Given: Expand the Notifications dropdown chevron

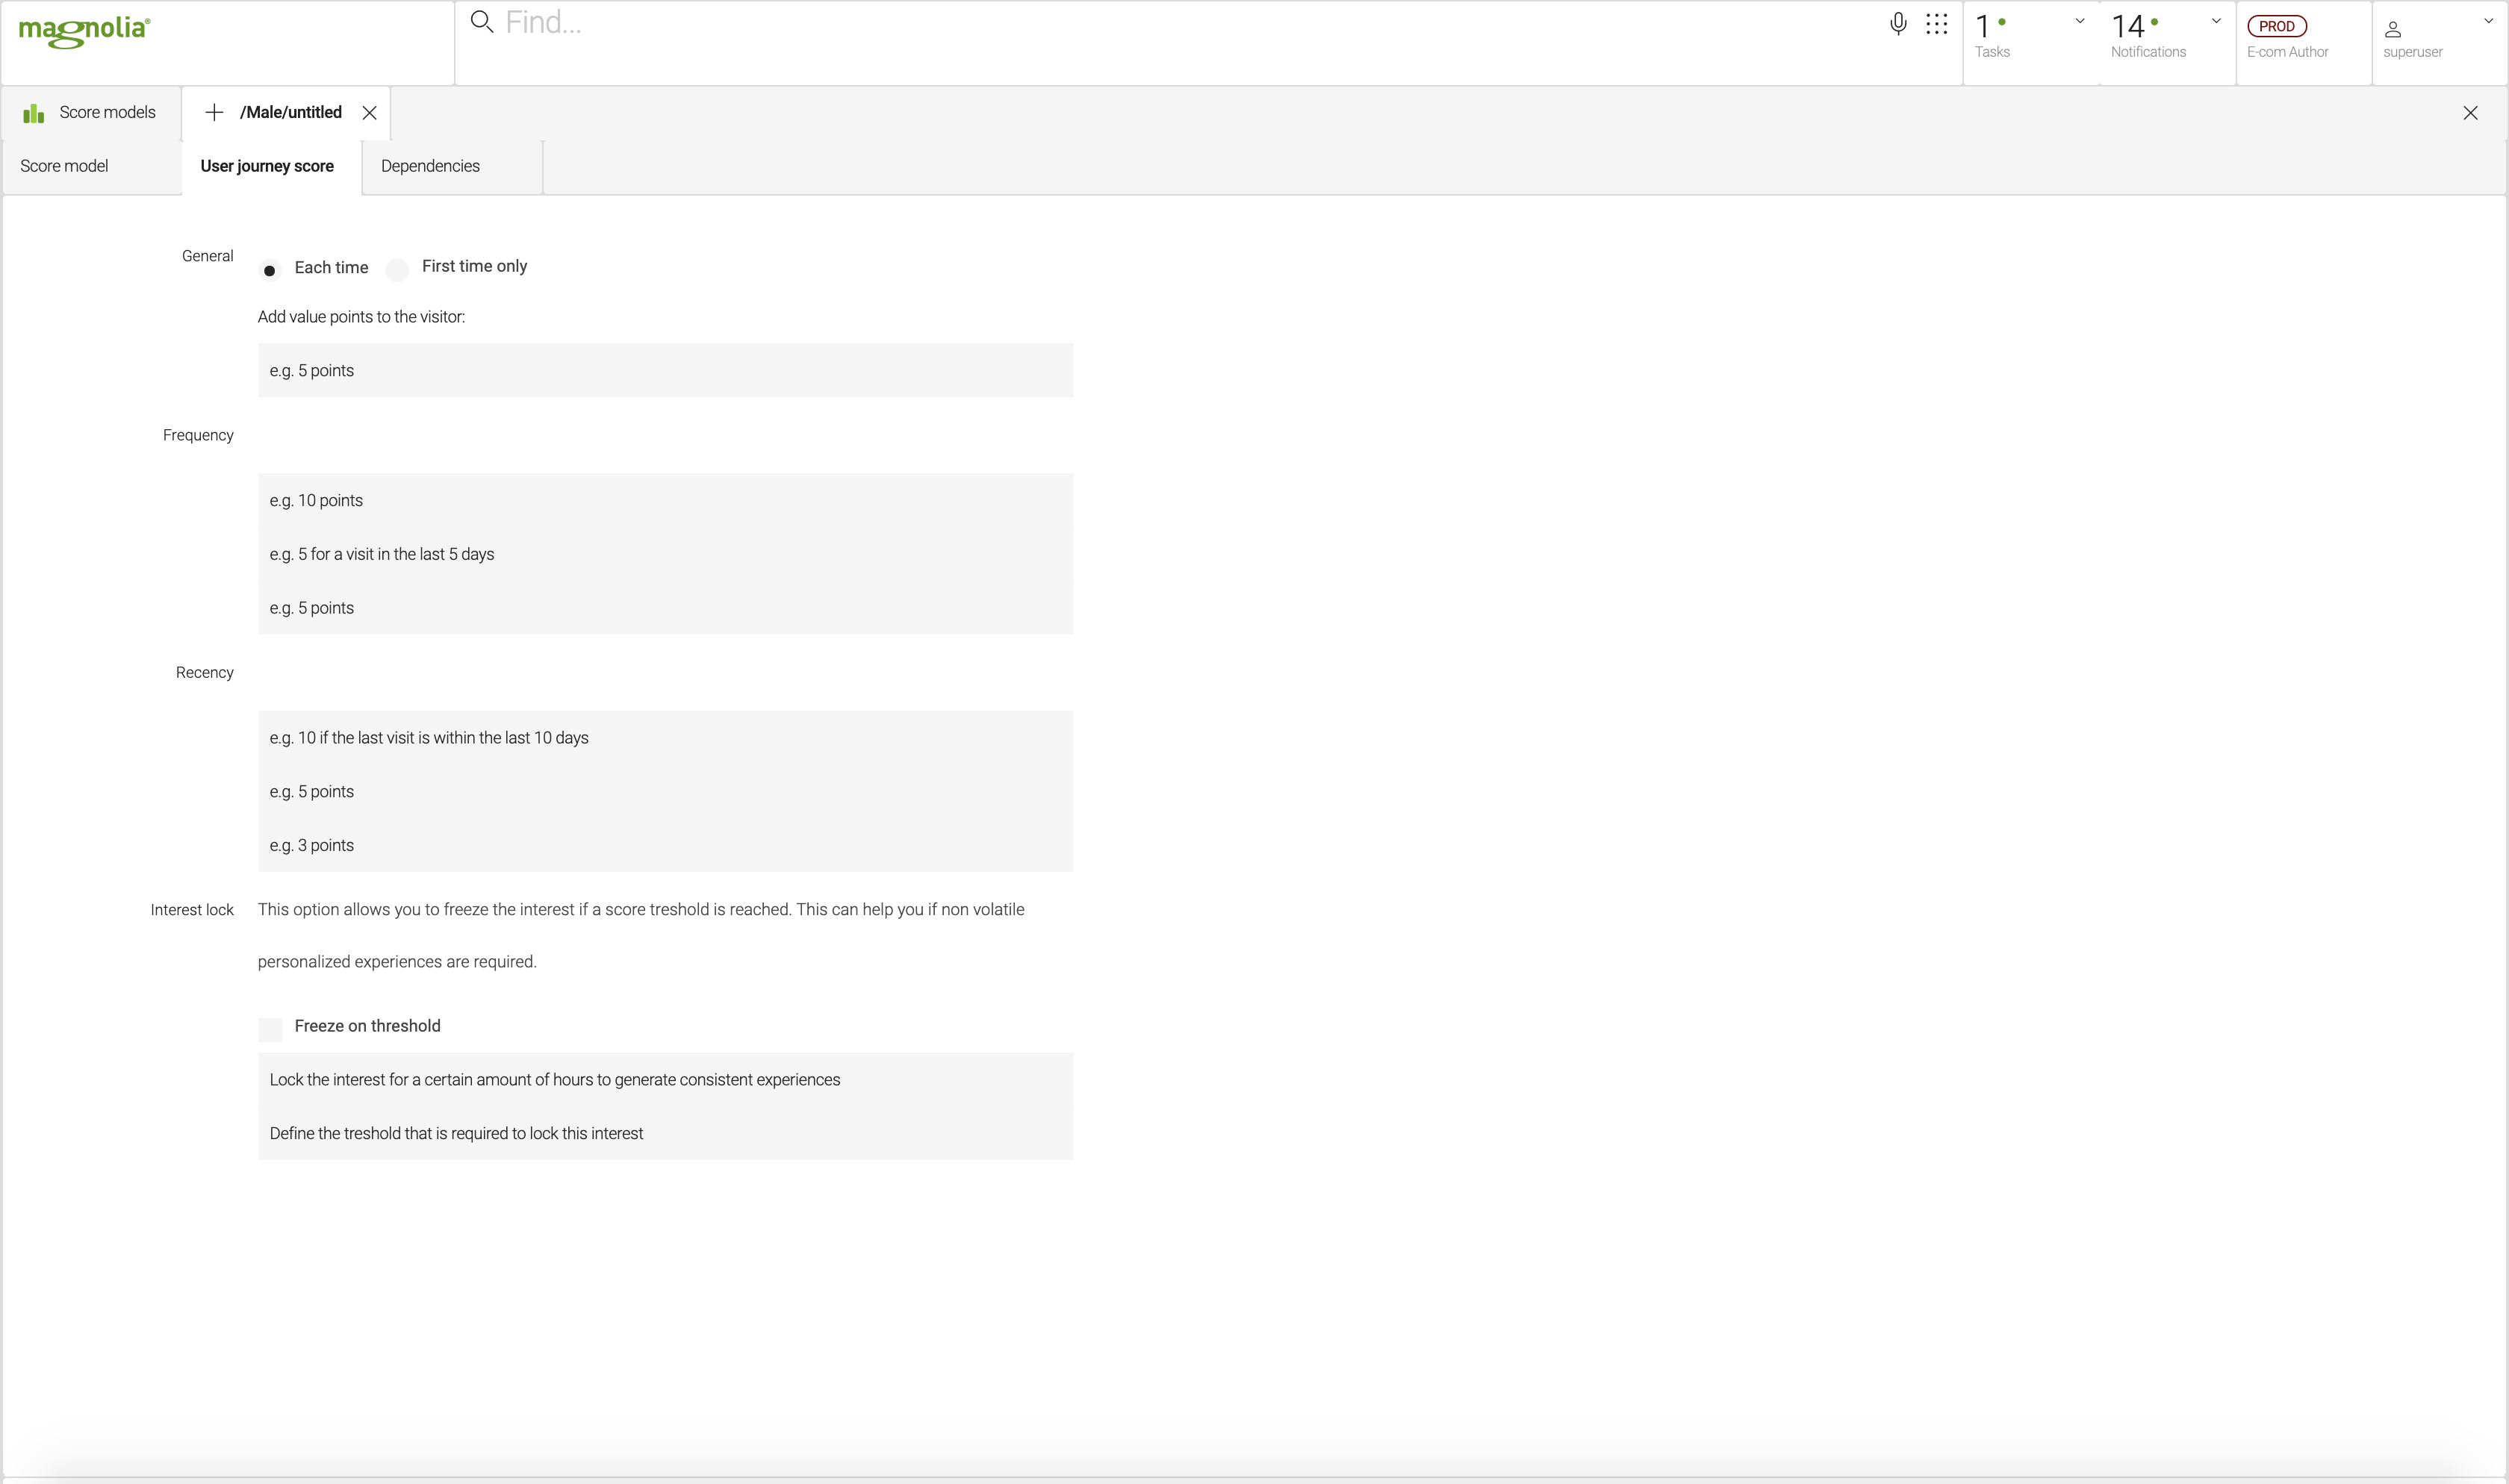Looking at the screenshot, I should (2216, 21).
